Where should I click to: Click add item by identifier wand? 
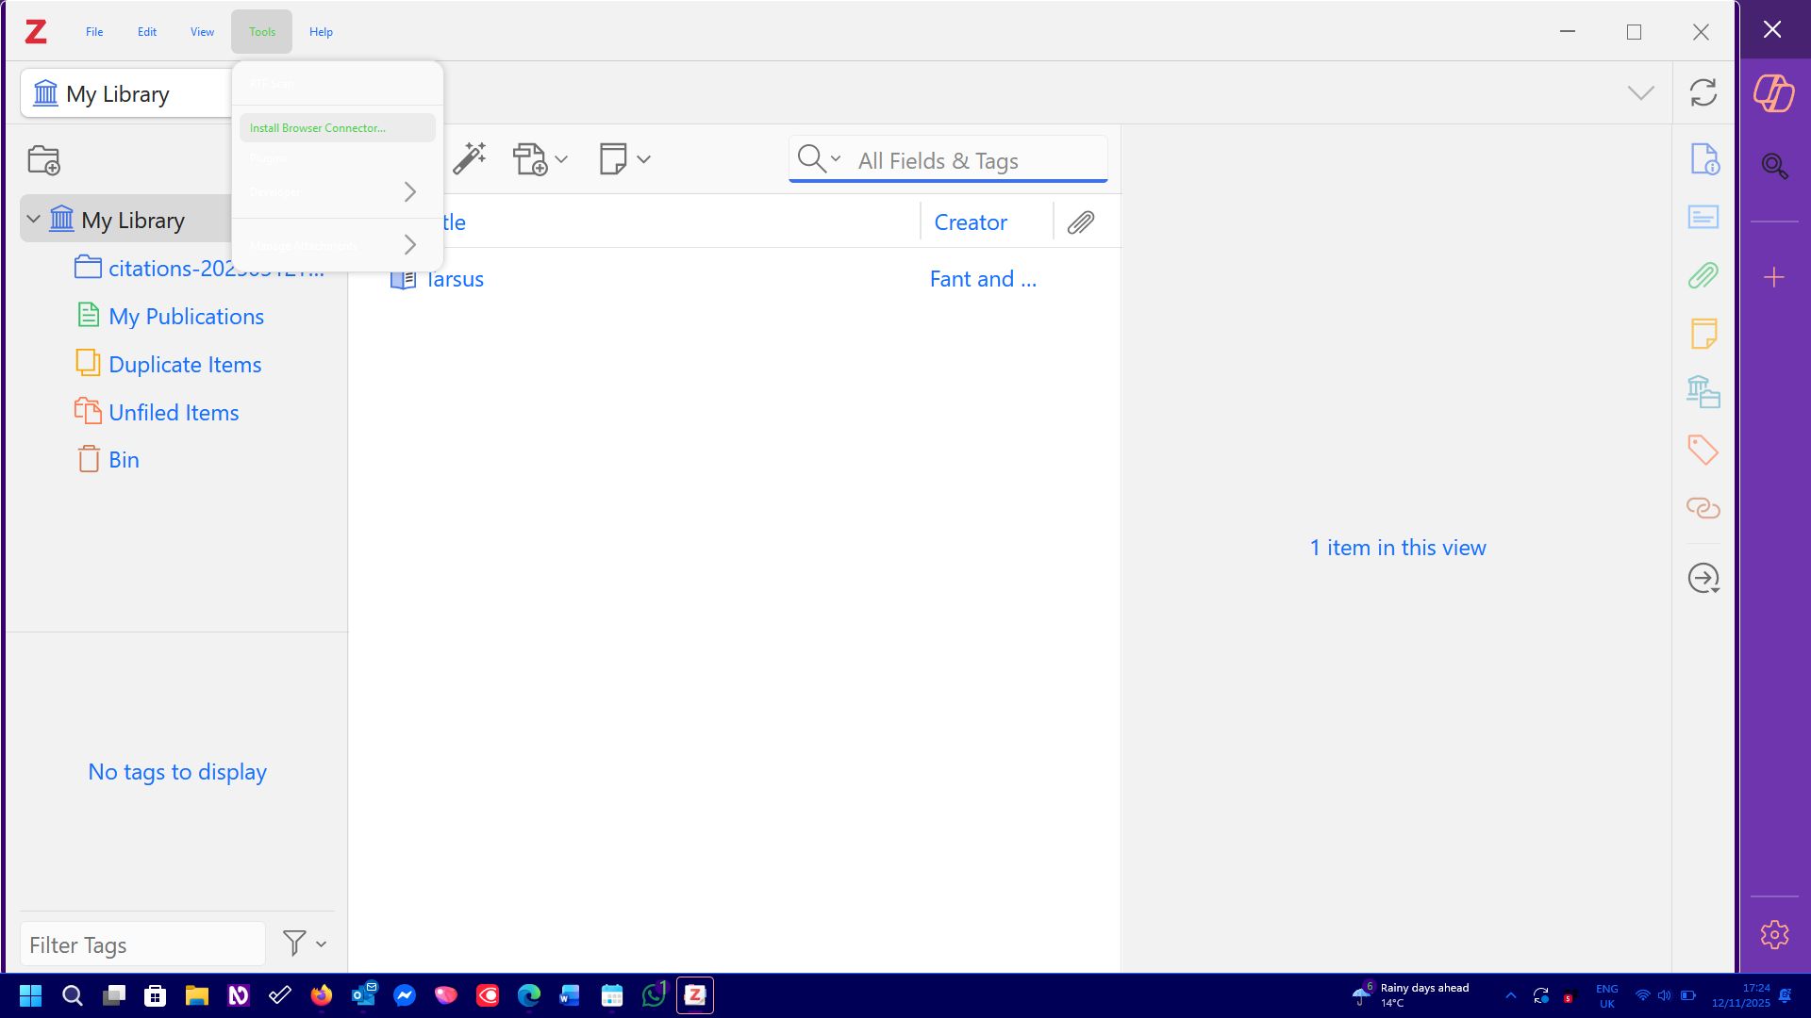pyautogui.click(x=469, y=158)
